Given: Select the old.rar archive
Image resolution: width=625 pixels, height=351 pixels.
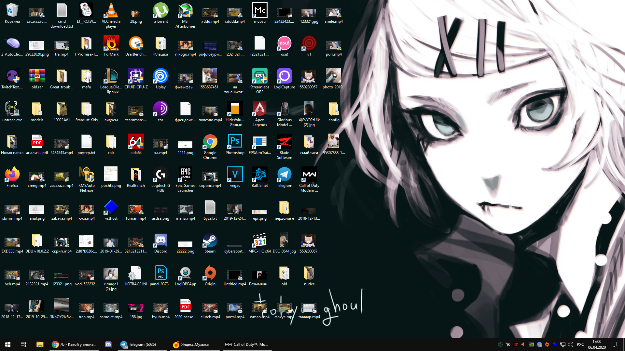Looking at the screenshot, I should pyautogui.click(x=37, y=79).
